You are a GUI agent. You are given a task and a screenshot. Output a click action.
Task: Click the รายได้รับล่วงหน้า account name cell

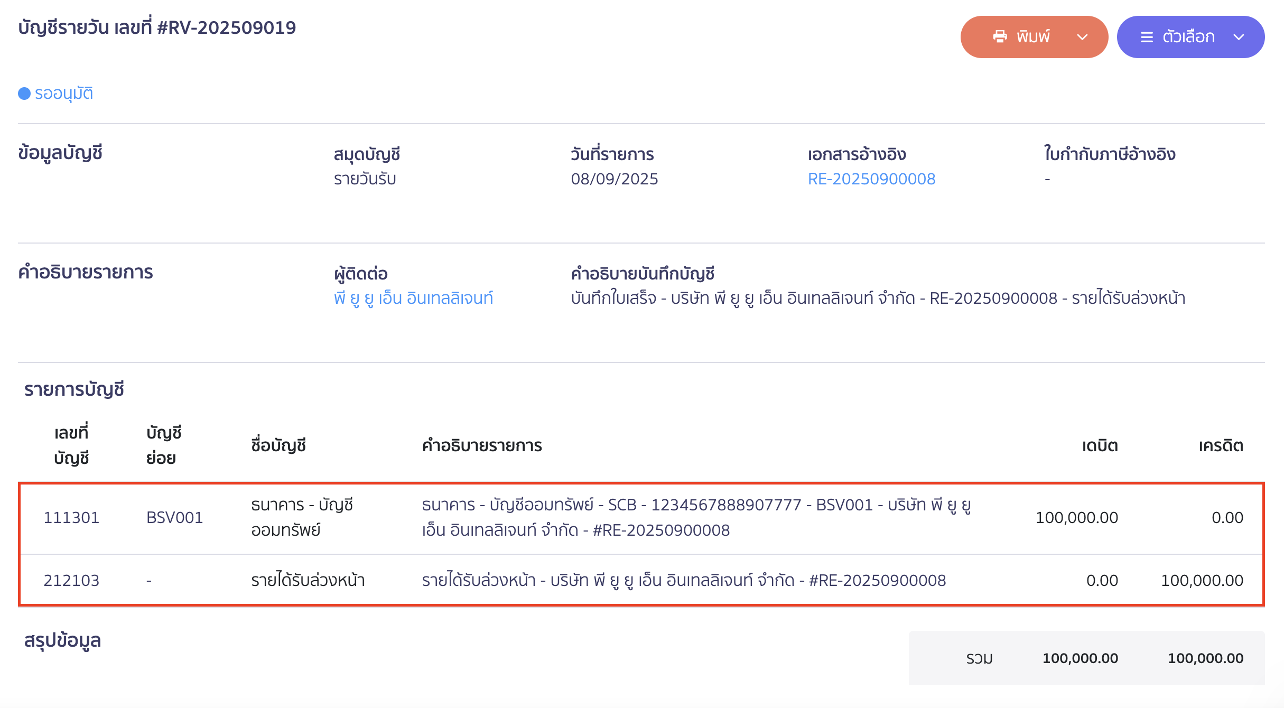308,581
